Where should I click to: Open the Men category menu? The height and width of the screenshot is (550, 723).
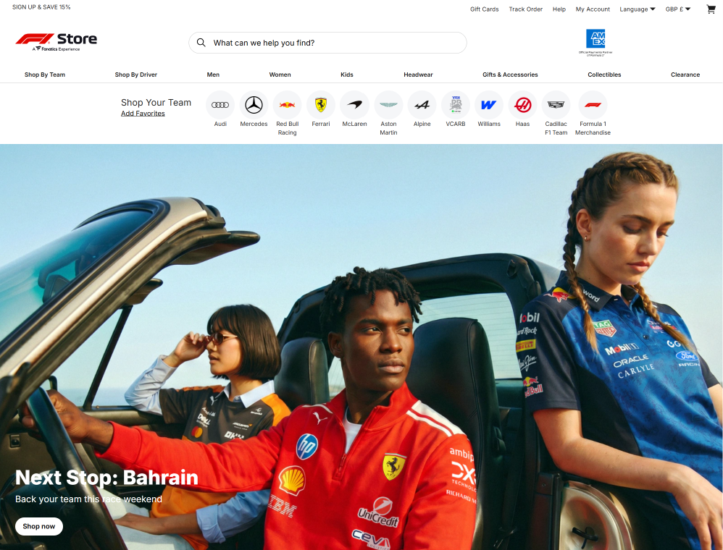point(213,75)
